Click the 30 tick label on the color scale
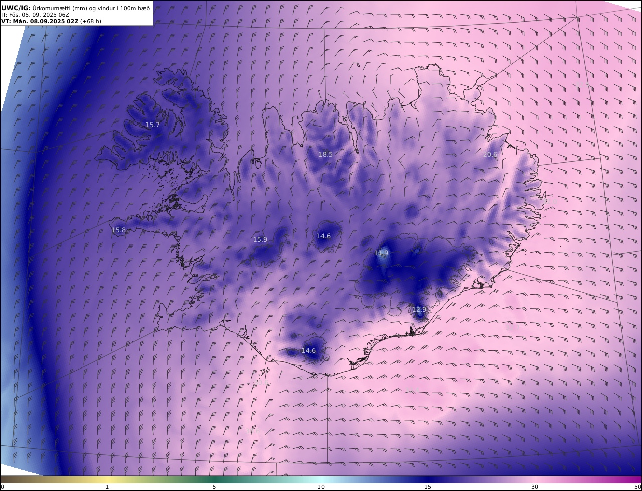Screen dimensions: 642x491 (535, 487)
